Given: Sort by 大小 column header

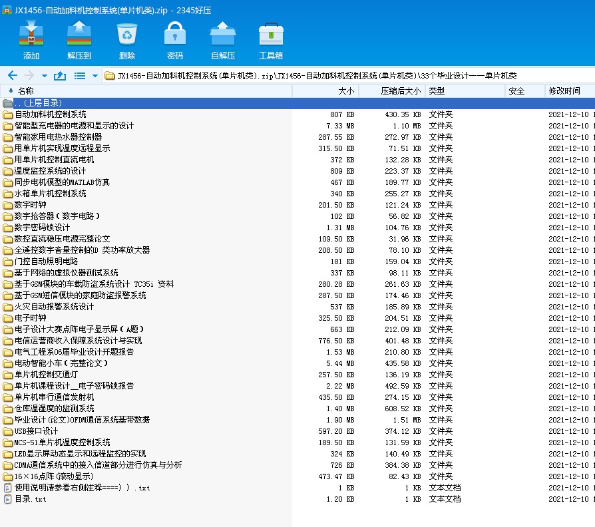Looking at the screenshot, I should point(325,91).
